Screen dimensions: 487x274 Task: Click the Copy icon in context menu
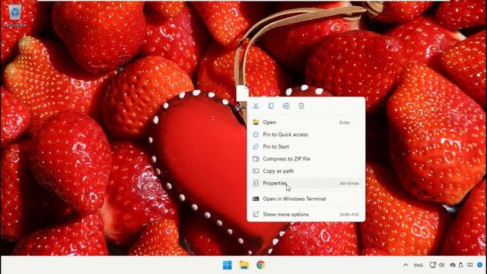271,106
